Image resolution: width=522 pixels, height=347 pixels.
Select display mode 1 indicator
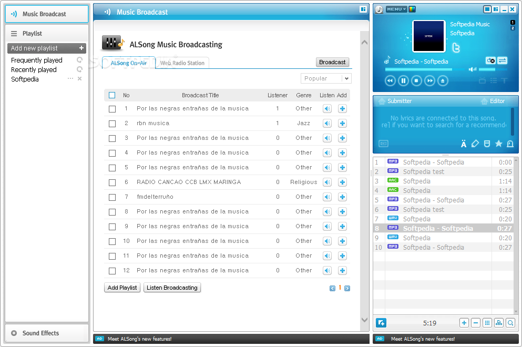pyautogui.click(x=513, y=22)
